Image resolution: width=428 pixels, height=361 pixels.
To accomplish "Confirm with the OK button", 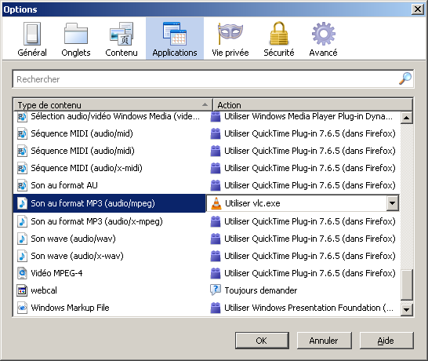I will [262, 341].
